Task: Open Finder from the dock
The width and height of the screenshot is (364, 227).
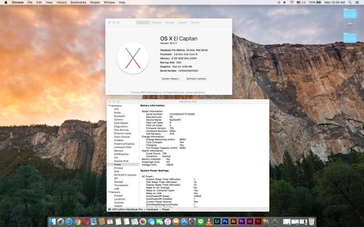Action: point(52,222)
